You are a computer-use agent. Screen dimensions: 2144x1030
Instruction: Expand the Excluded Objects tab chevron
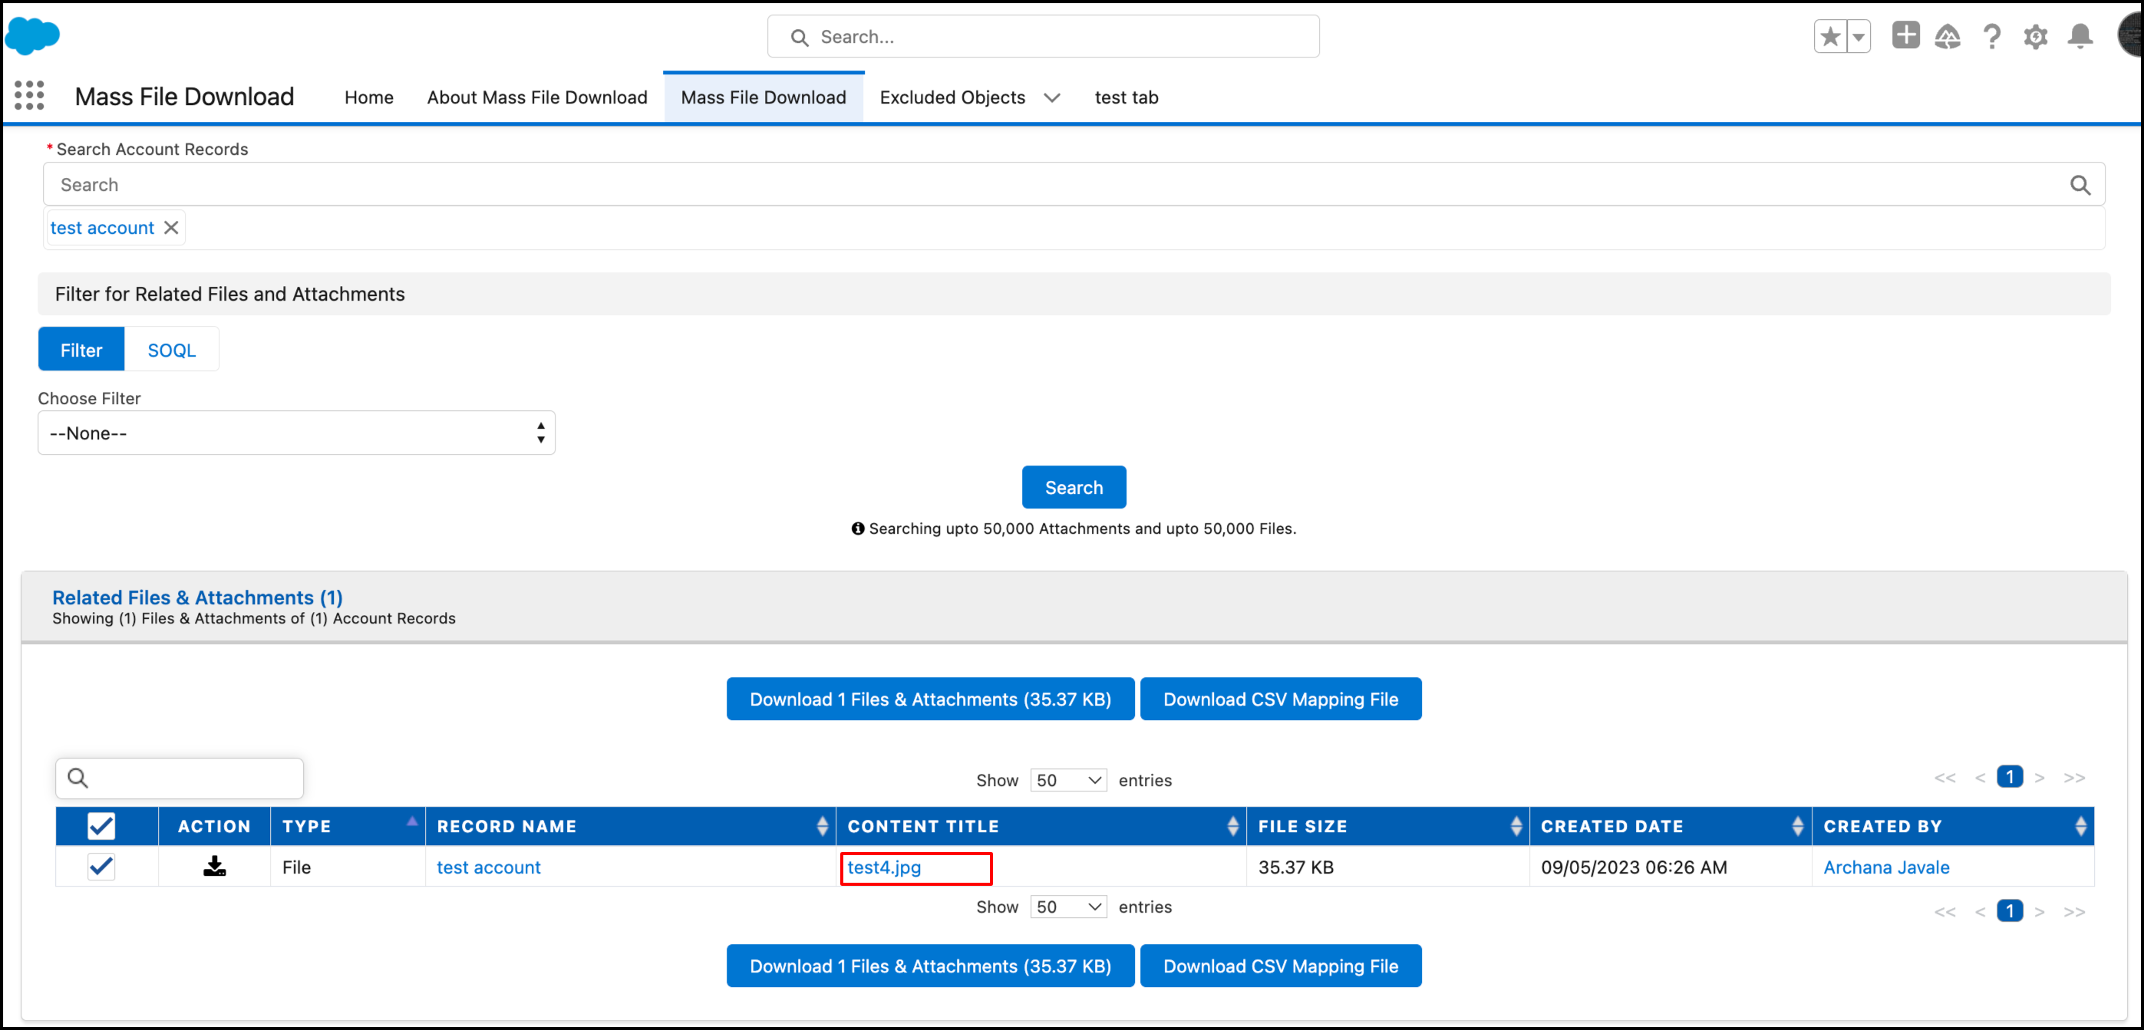(x=1052, y=98)
